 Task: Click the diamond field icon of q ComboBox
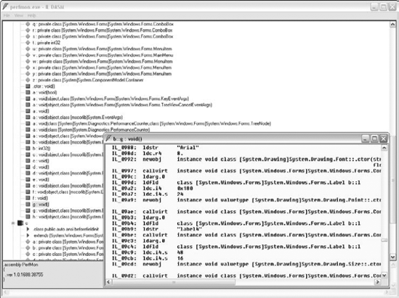(28, 24)
